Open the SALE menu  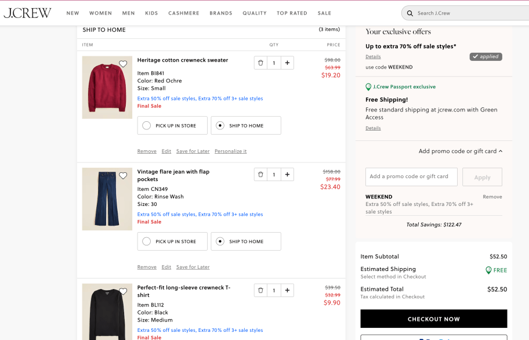[x=324, y=13]
